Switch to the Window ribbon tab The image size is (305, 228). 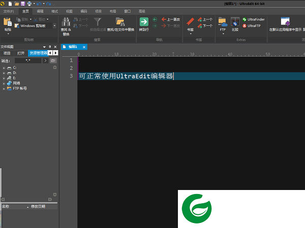[128, 12]
